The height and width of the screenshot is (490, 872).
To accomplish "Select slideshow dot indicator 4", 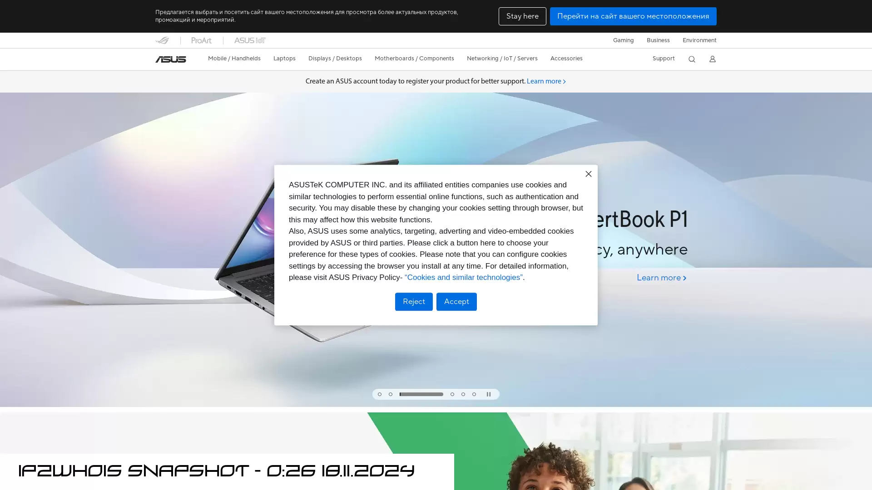I will point(452,394).
